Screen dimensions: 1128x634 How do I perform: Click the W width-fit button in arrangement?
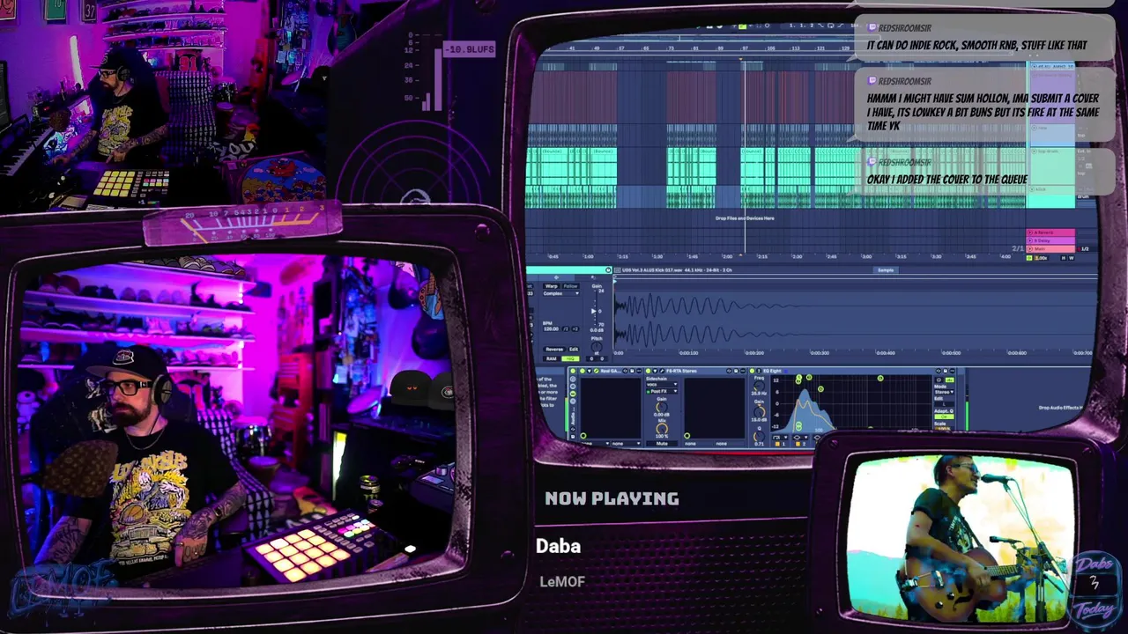(1072, 258)
